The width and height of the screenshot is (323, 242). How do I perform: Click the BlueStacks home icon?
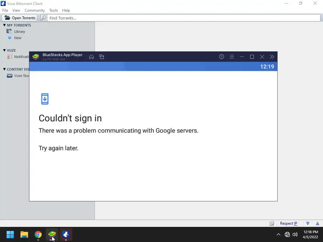click(91, 57)
